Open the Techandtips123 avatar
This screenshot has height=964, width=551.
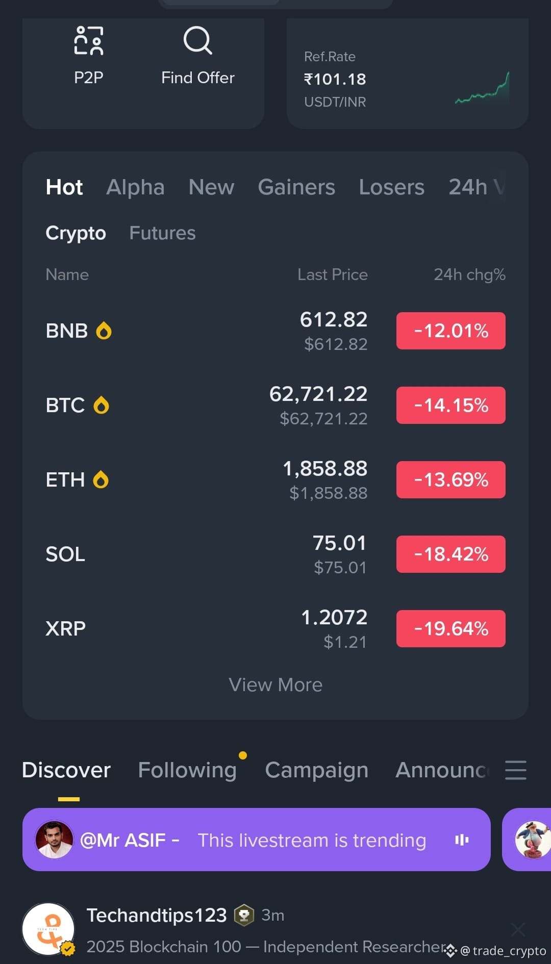tap(48, 929)
